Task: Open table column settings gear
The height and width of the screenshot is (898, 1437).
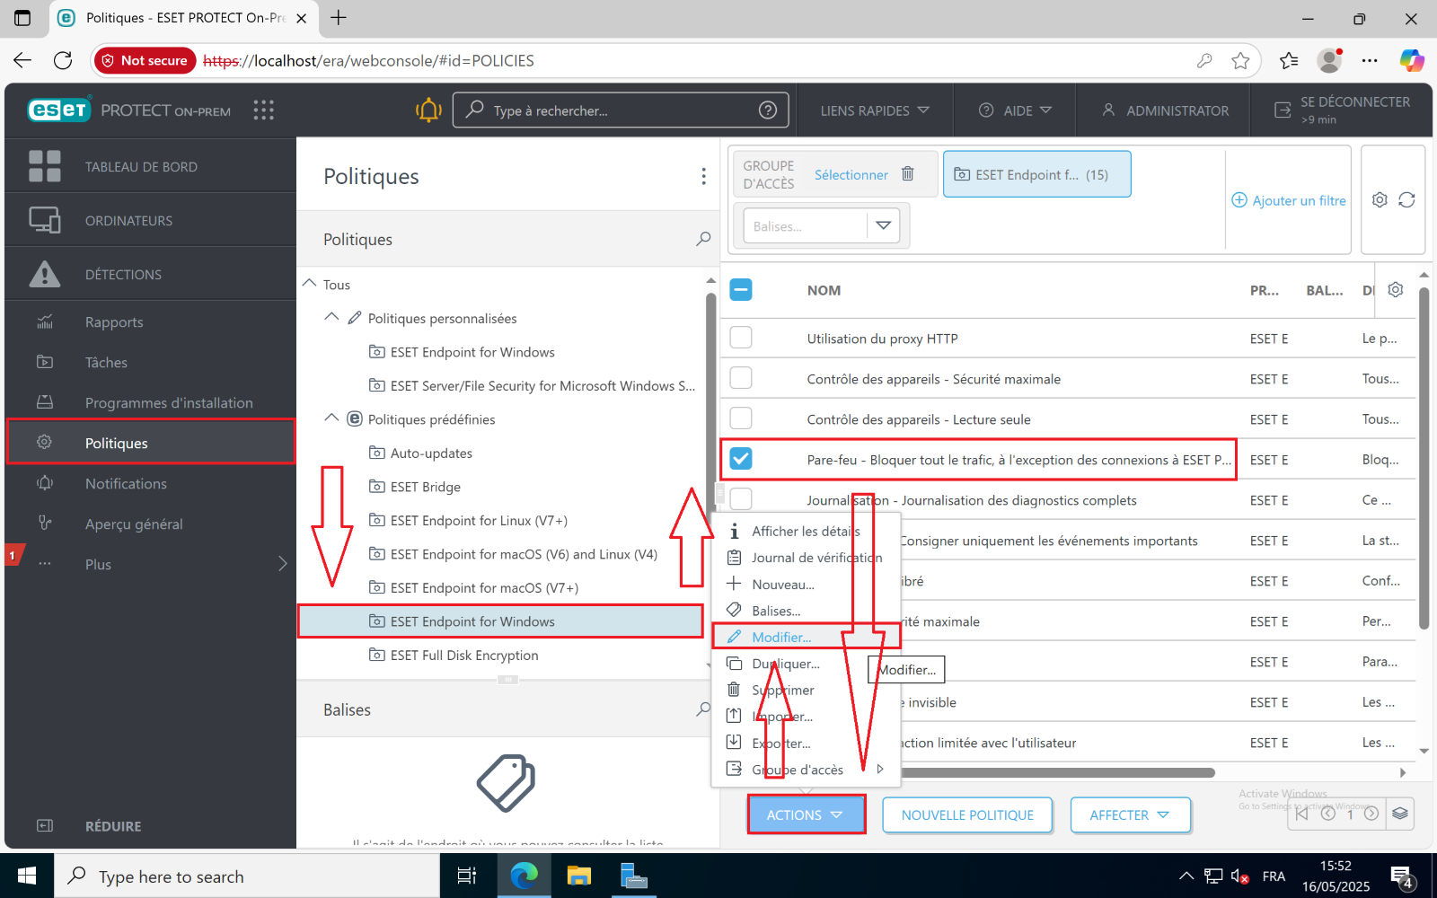Action: pos(1395,289)
